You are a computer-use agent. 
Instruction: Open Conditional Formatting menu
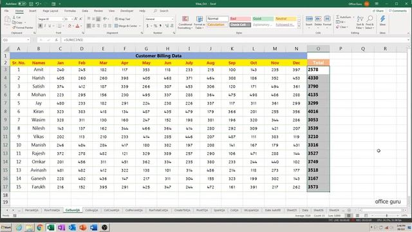pos(185,23)
